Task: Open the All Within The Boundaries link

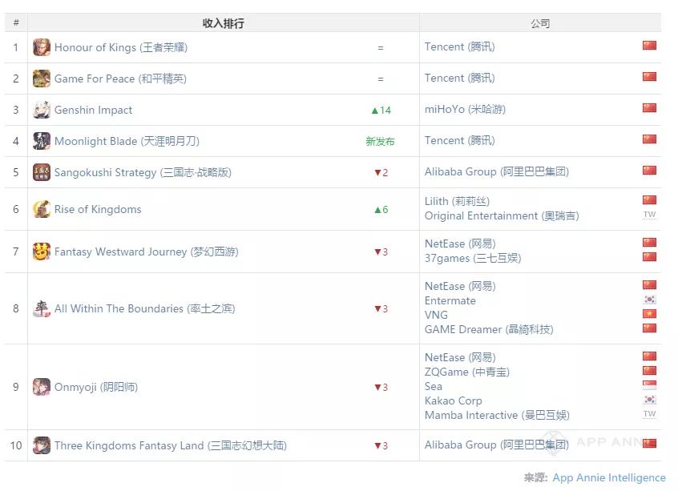Action: [x=145, y=308]
